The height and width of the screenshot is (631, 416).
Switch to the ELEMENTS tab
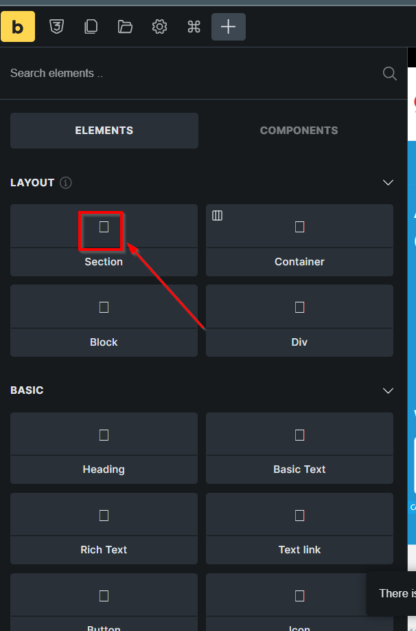pos(104,131)
